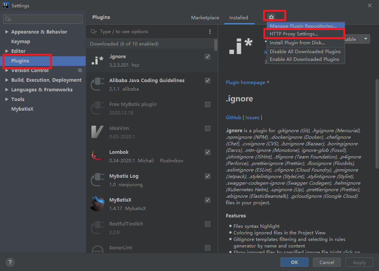Screen dimensions: 379x271
Task: Select the Mybatis Log plugin name
Action: (124, 176)
